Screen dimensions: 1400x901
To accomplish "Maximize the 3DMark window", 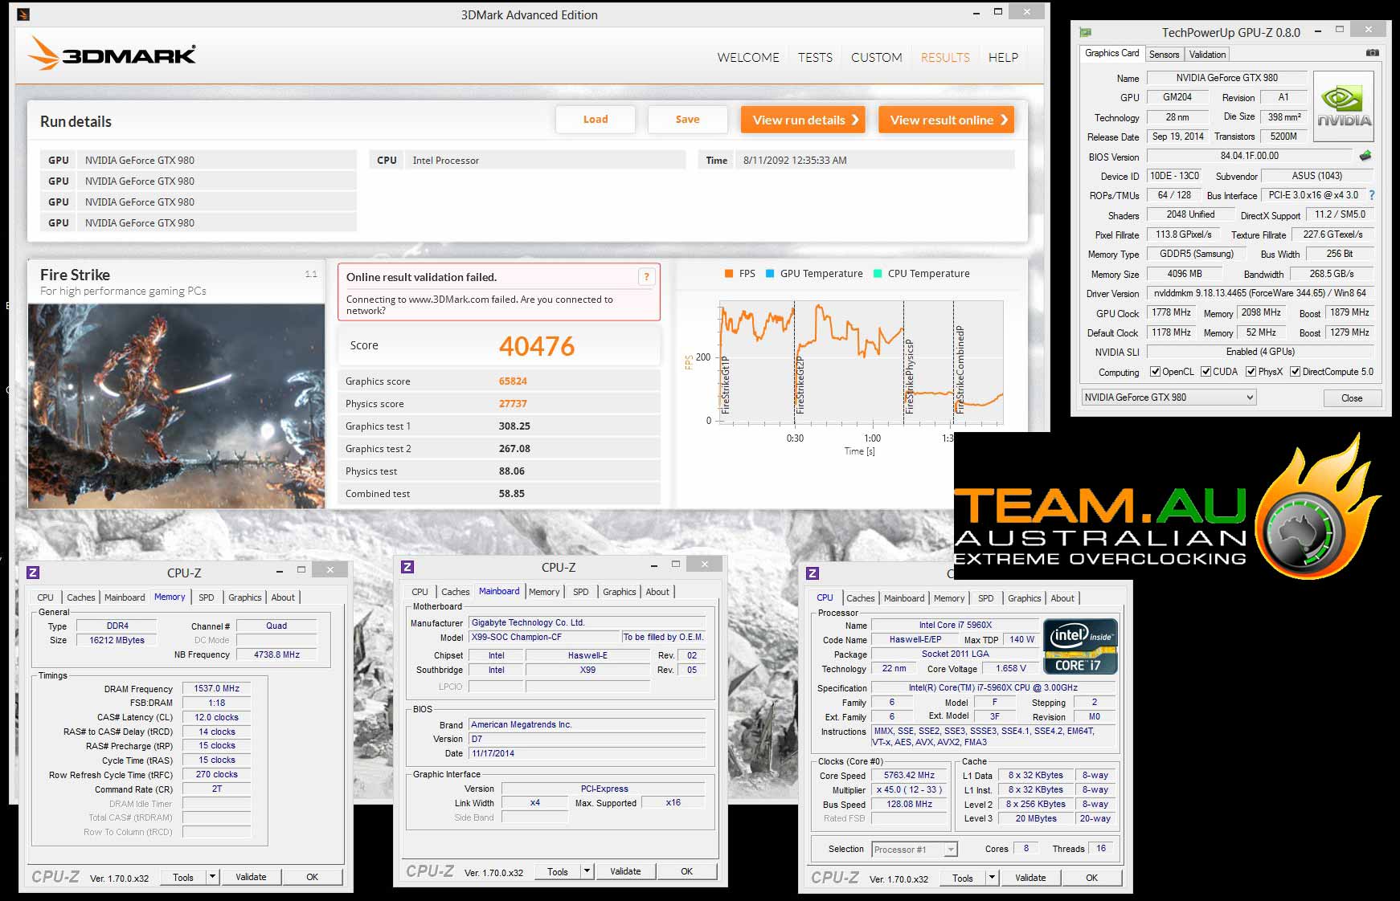I will coord(997,12).
